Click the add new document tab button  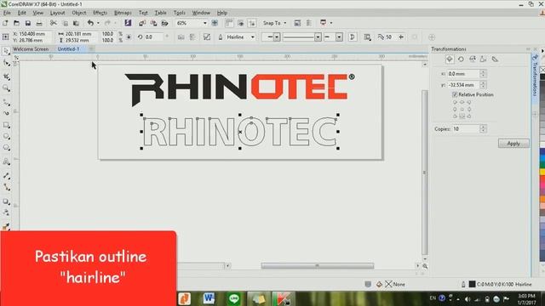point(91,49)
